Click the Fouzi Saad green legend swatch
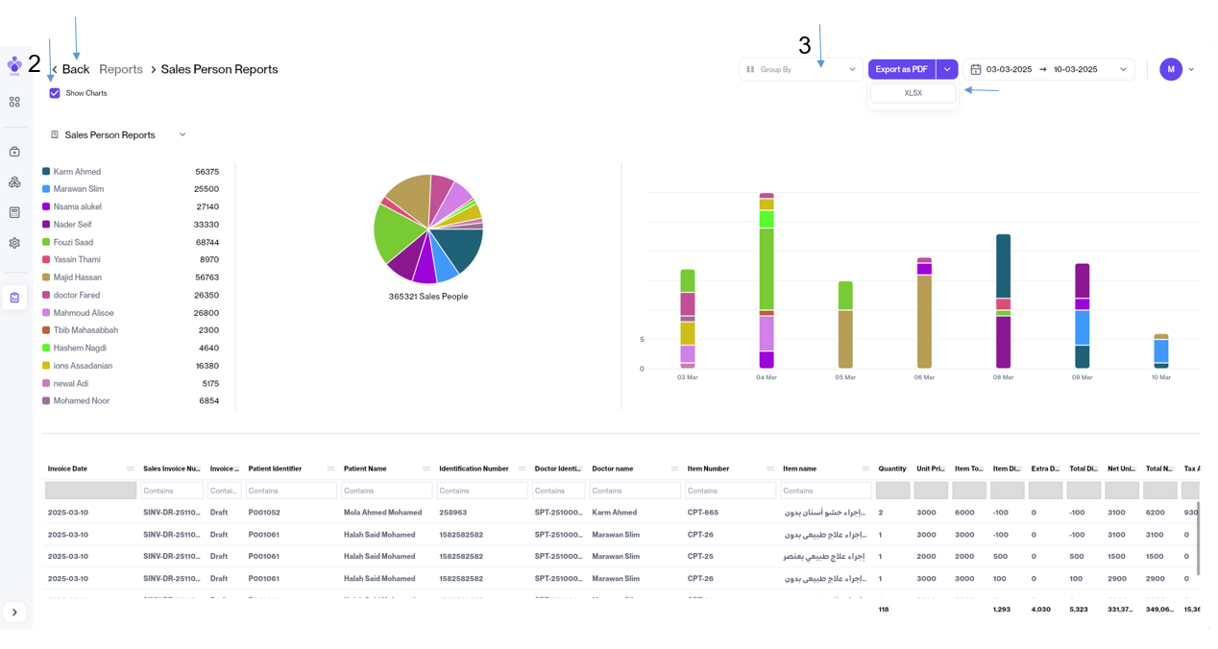This screenshot has width=1218, height=649. (46, 242)
